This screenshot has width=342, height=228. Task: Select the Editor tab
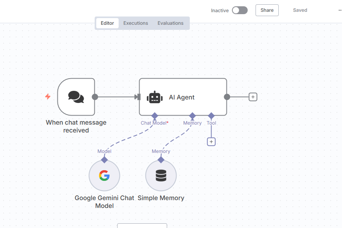[107, 23]
